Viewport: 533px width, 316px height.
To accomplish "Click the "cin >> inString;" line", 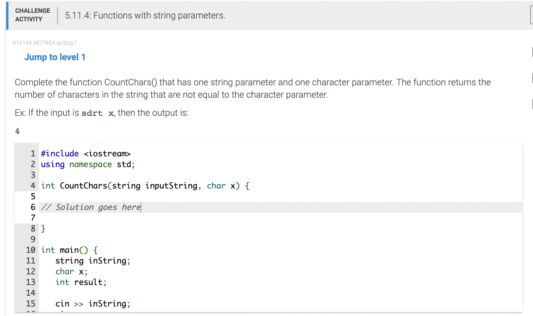I will click(93, 304).
